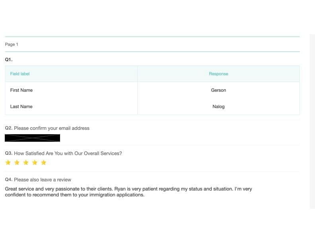Click the fourth rating star

coord(35,162)
